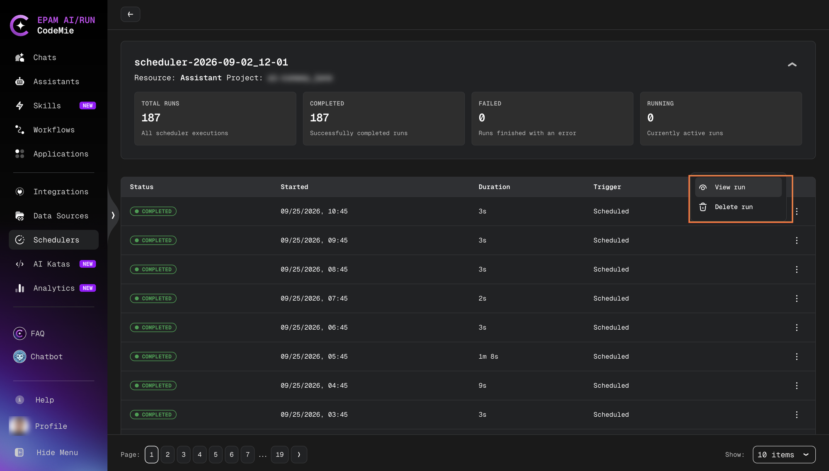Select current page 1 button

[152, 454]
